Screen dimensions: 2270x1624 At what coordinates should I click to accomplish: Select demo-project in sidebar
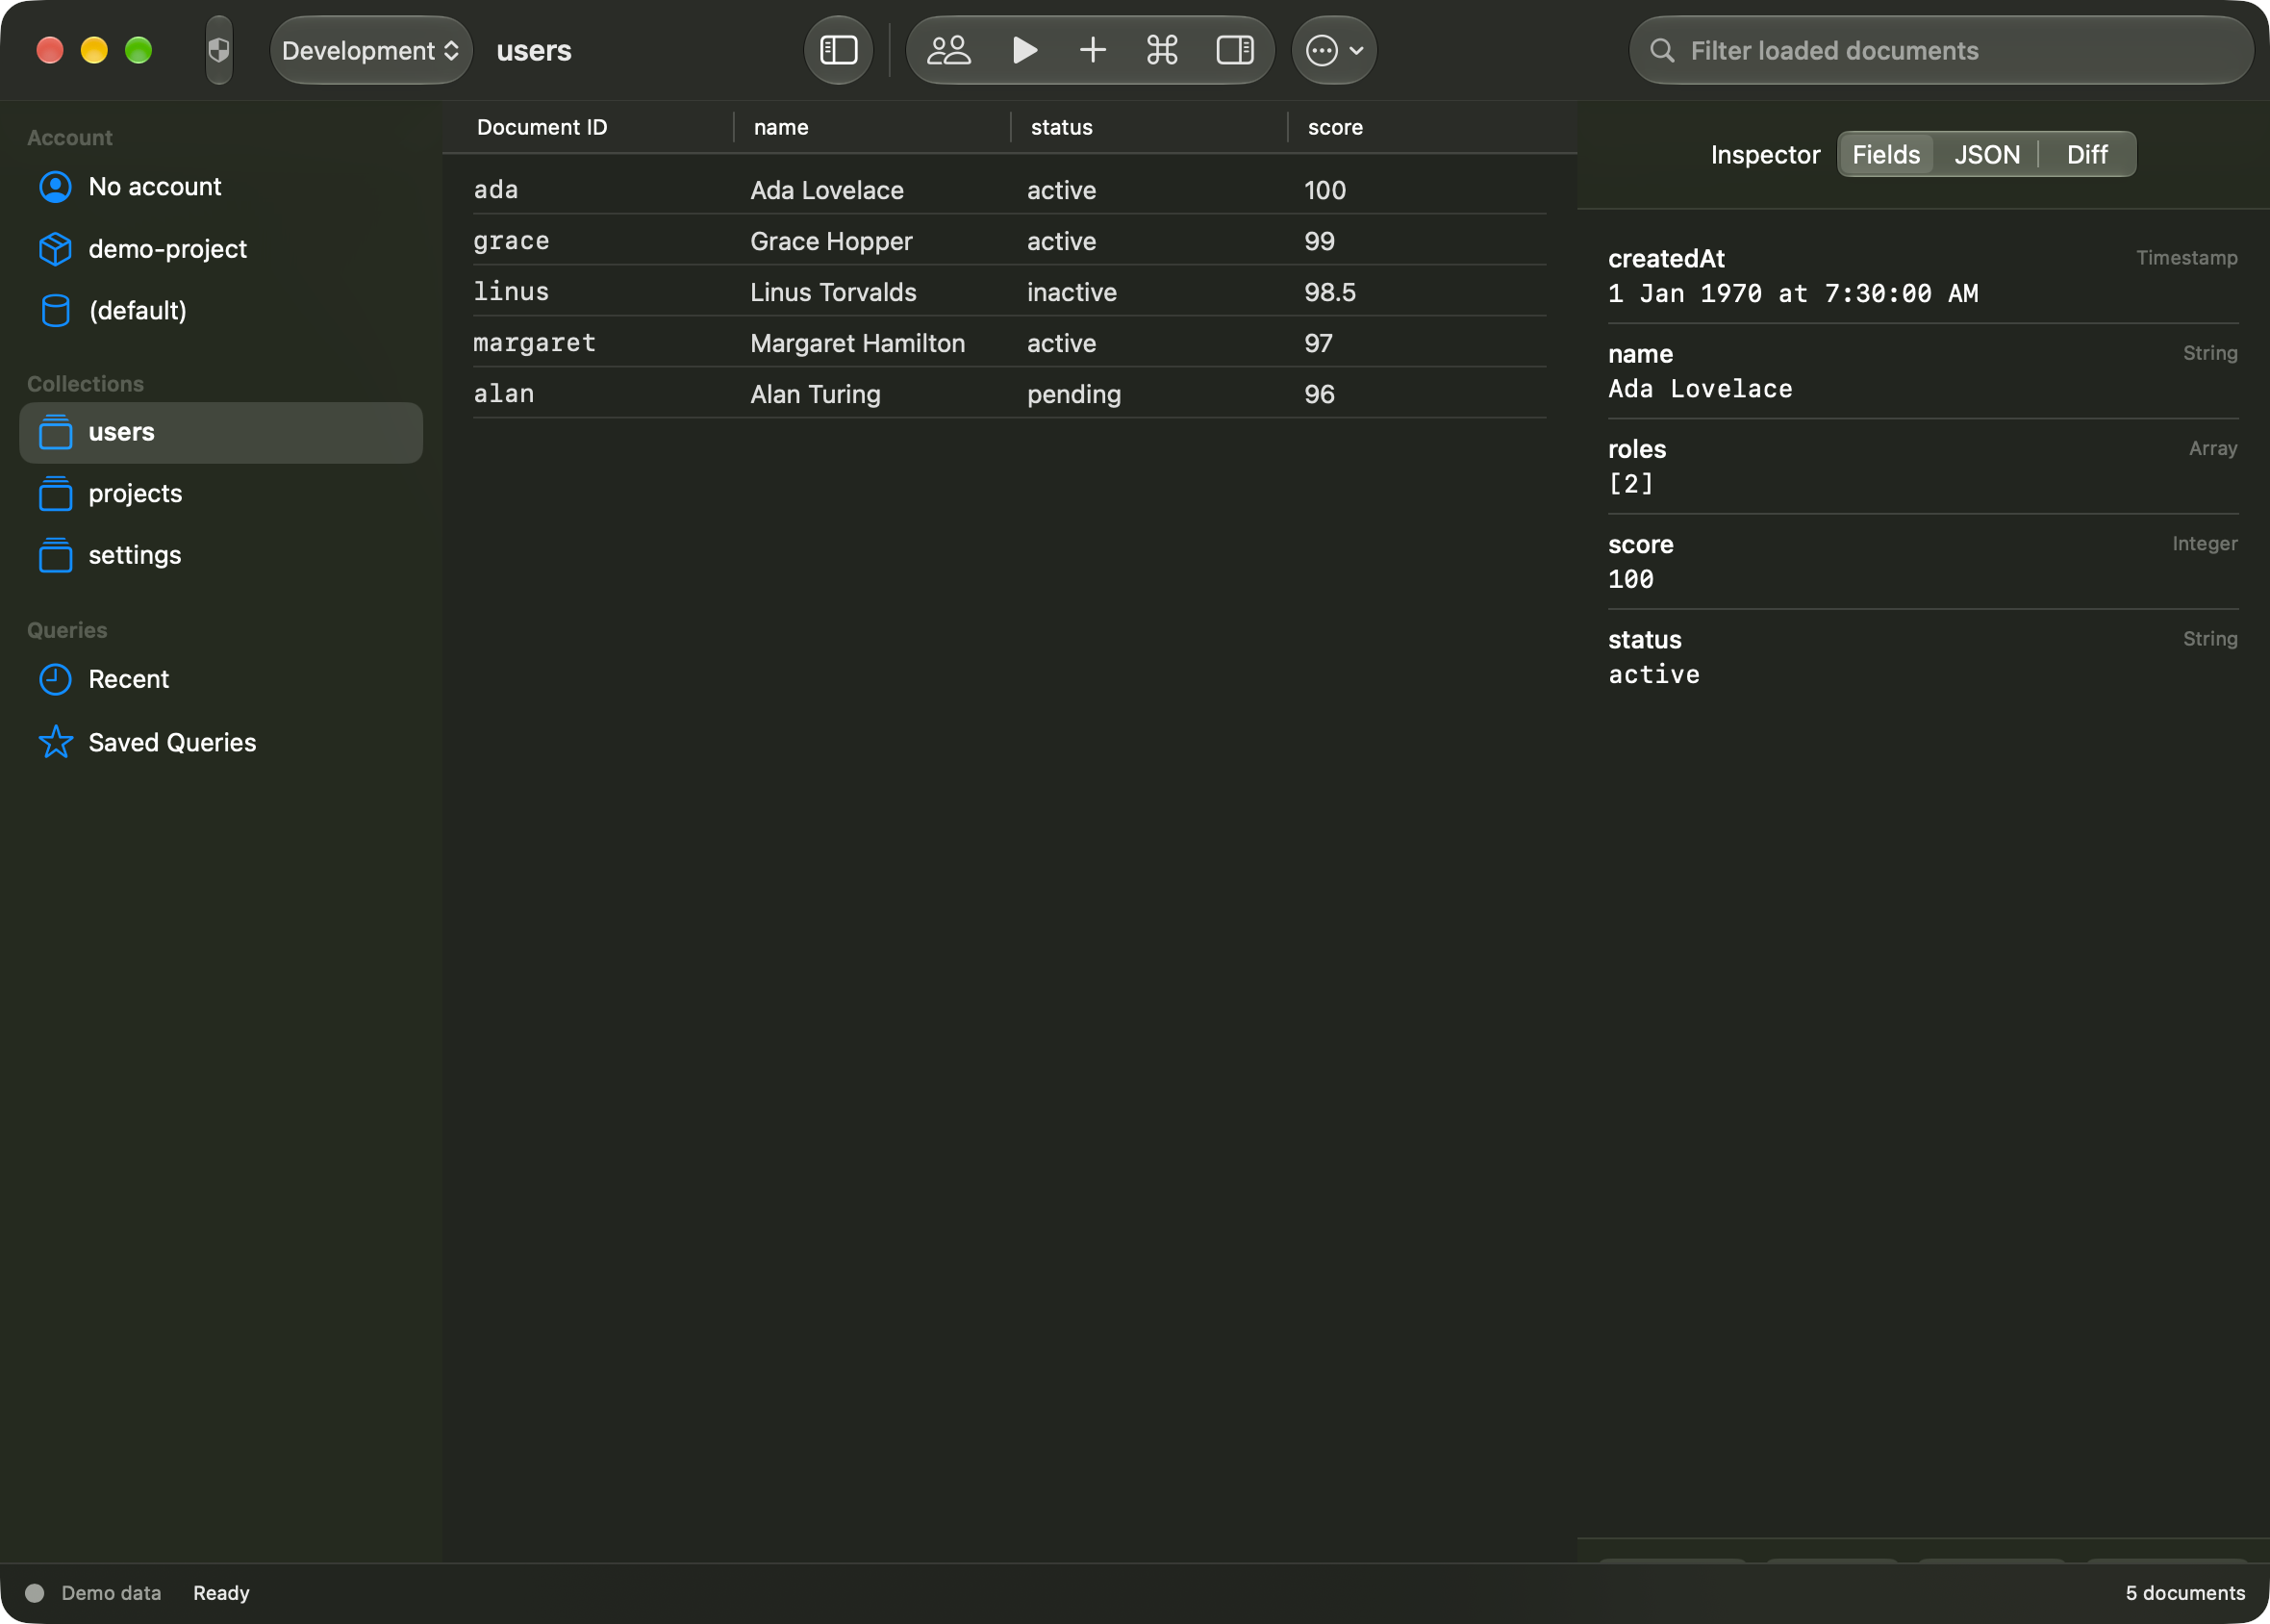point(221,249)
